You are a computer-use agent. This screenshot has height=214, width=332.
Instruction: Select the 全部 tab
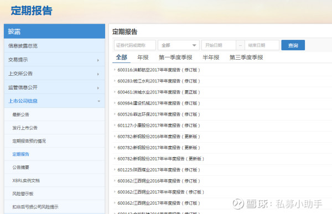coord(121,58)
